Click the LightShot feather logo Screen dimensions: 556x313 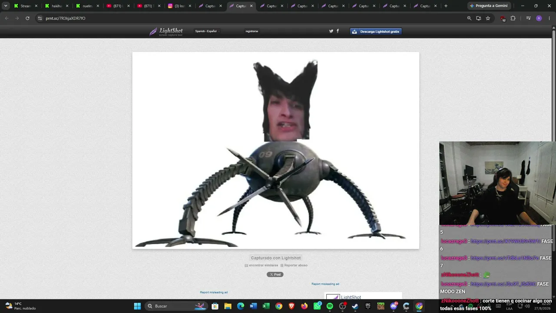click(x=166, y=32)
